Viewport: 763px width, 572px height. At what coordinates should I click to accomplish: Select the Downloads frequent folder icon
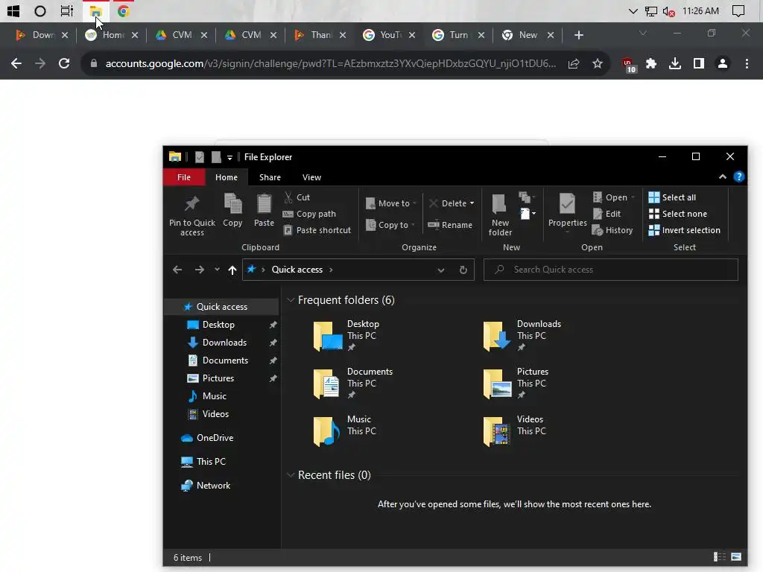click(x=497, y=336)
